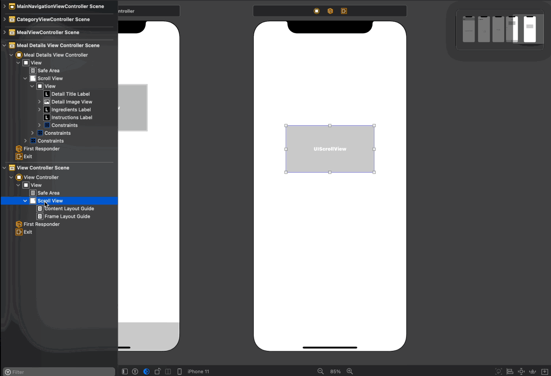551x376 pixels.
Task: Collapse the View Controller Scene group
Action: click(4, 168)
